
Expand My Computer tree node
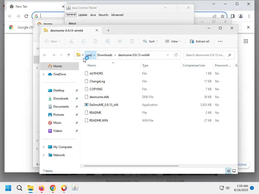click(x=44, y=147)
